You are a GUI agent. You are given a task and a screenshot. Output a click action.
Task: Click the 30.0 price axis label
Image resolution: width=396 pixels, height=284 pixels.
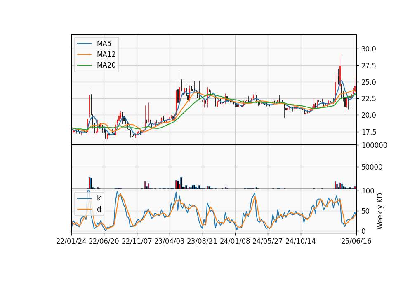click(369, 49)
